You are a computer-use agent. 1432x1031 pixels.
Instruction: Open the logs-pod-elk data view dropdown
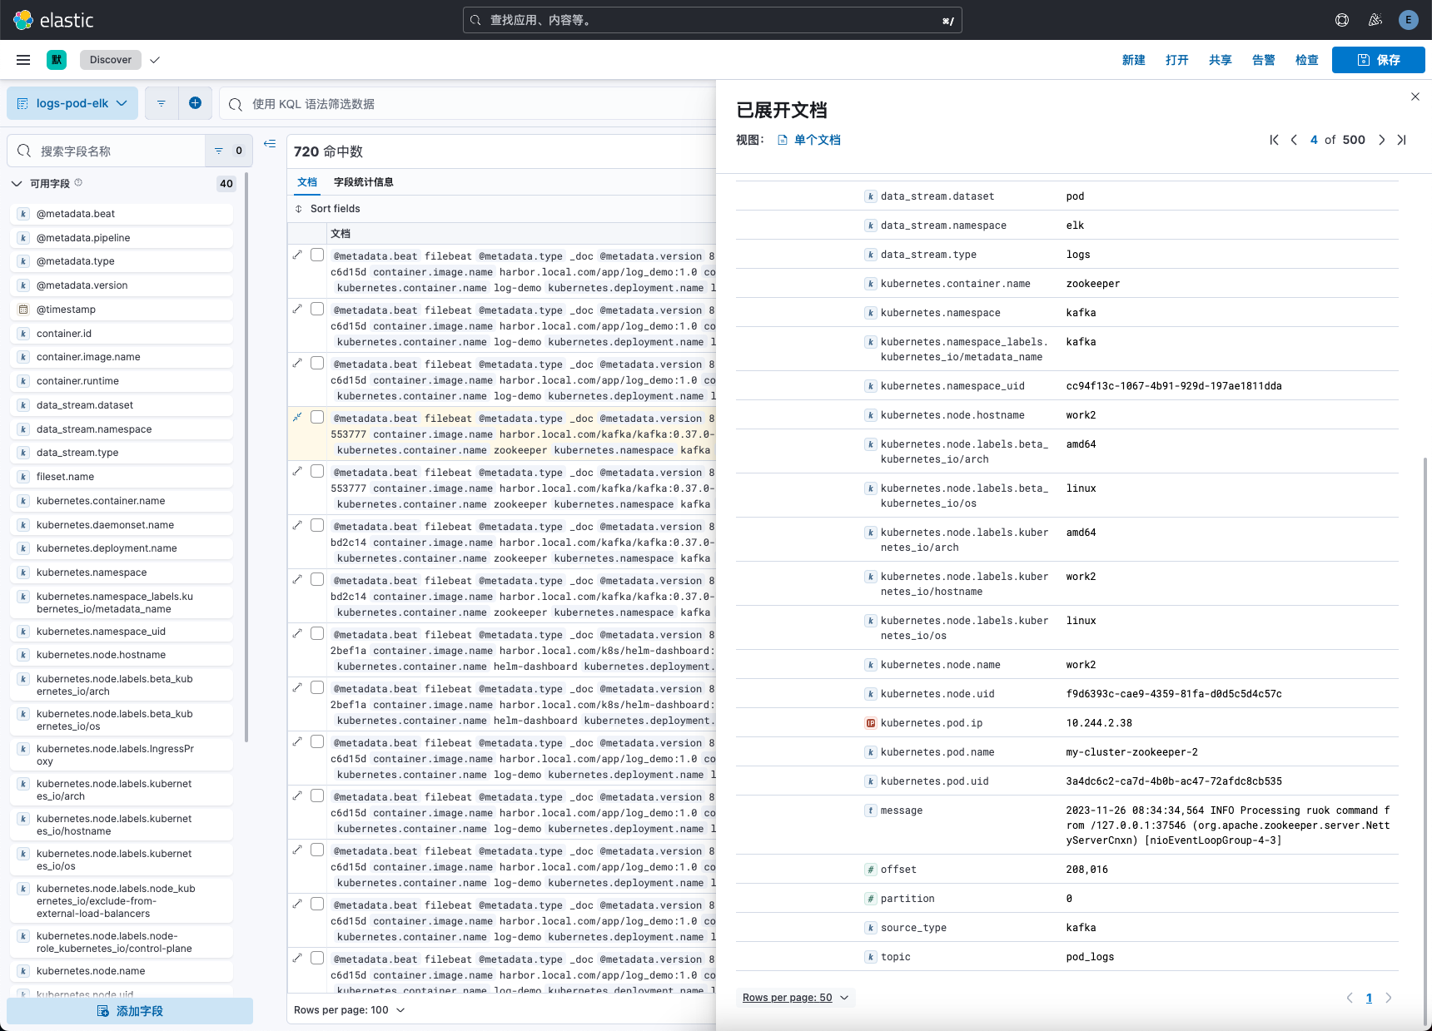coord(72,103)
